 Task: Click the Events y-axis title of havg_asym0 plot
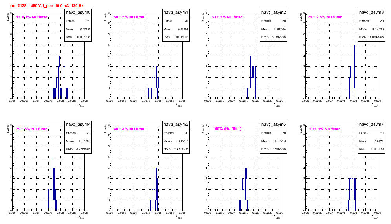click(x=7, y=17)
